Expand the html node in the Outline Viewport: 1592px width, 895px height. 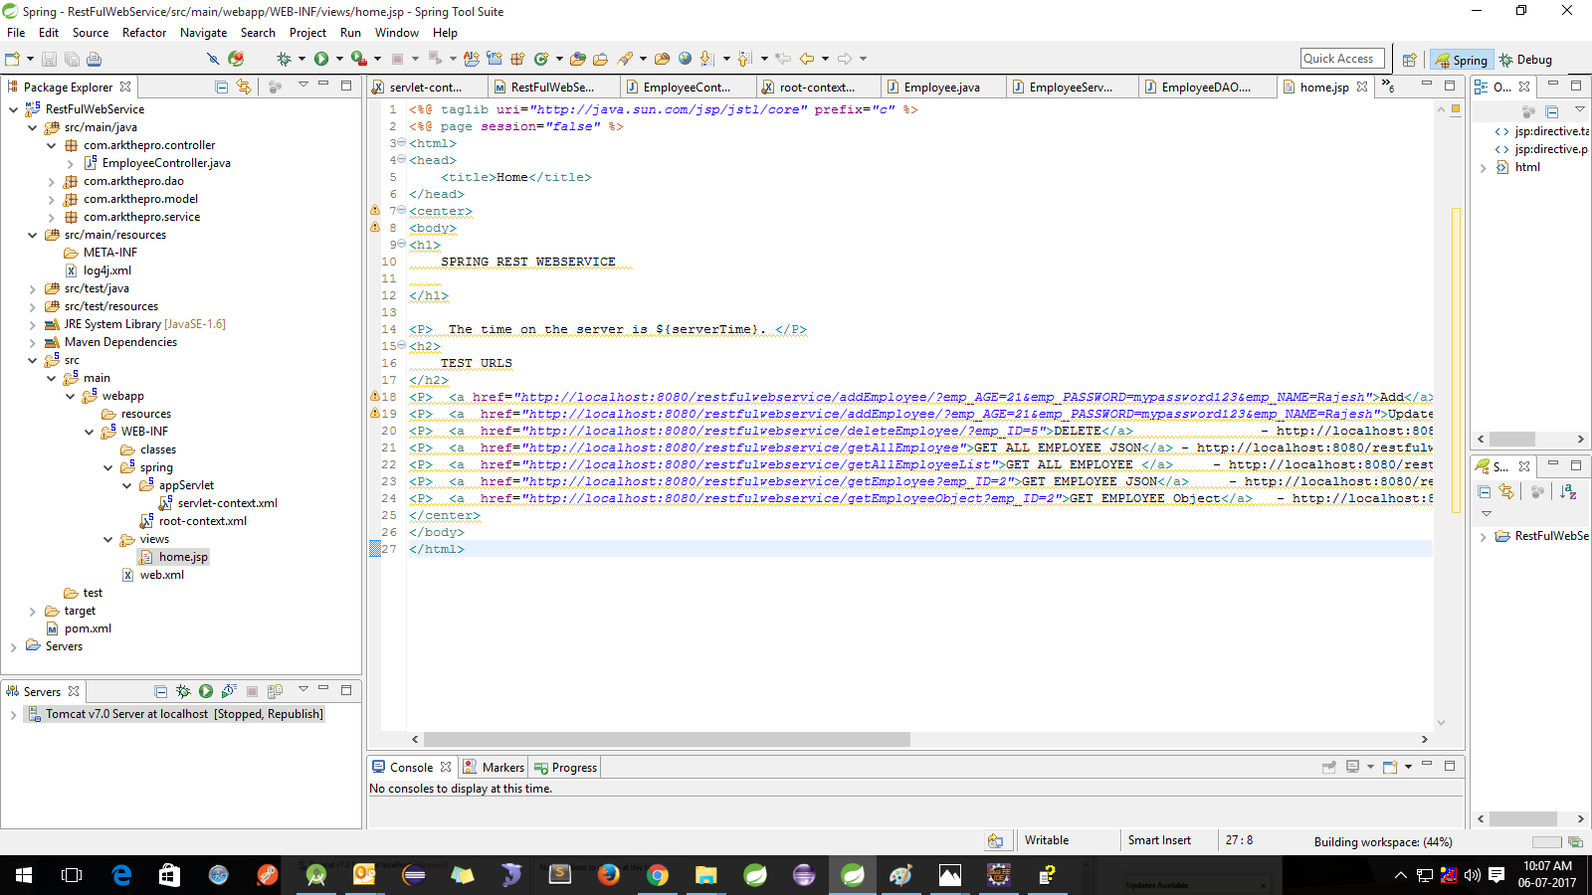pyautogui.click(x=1484, y=167)
